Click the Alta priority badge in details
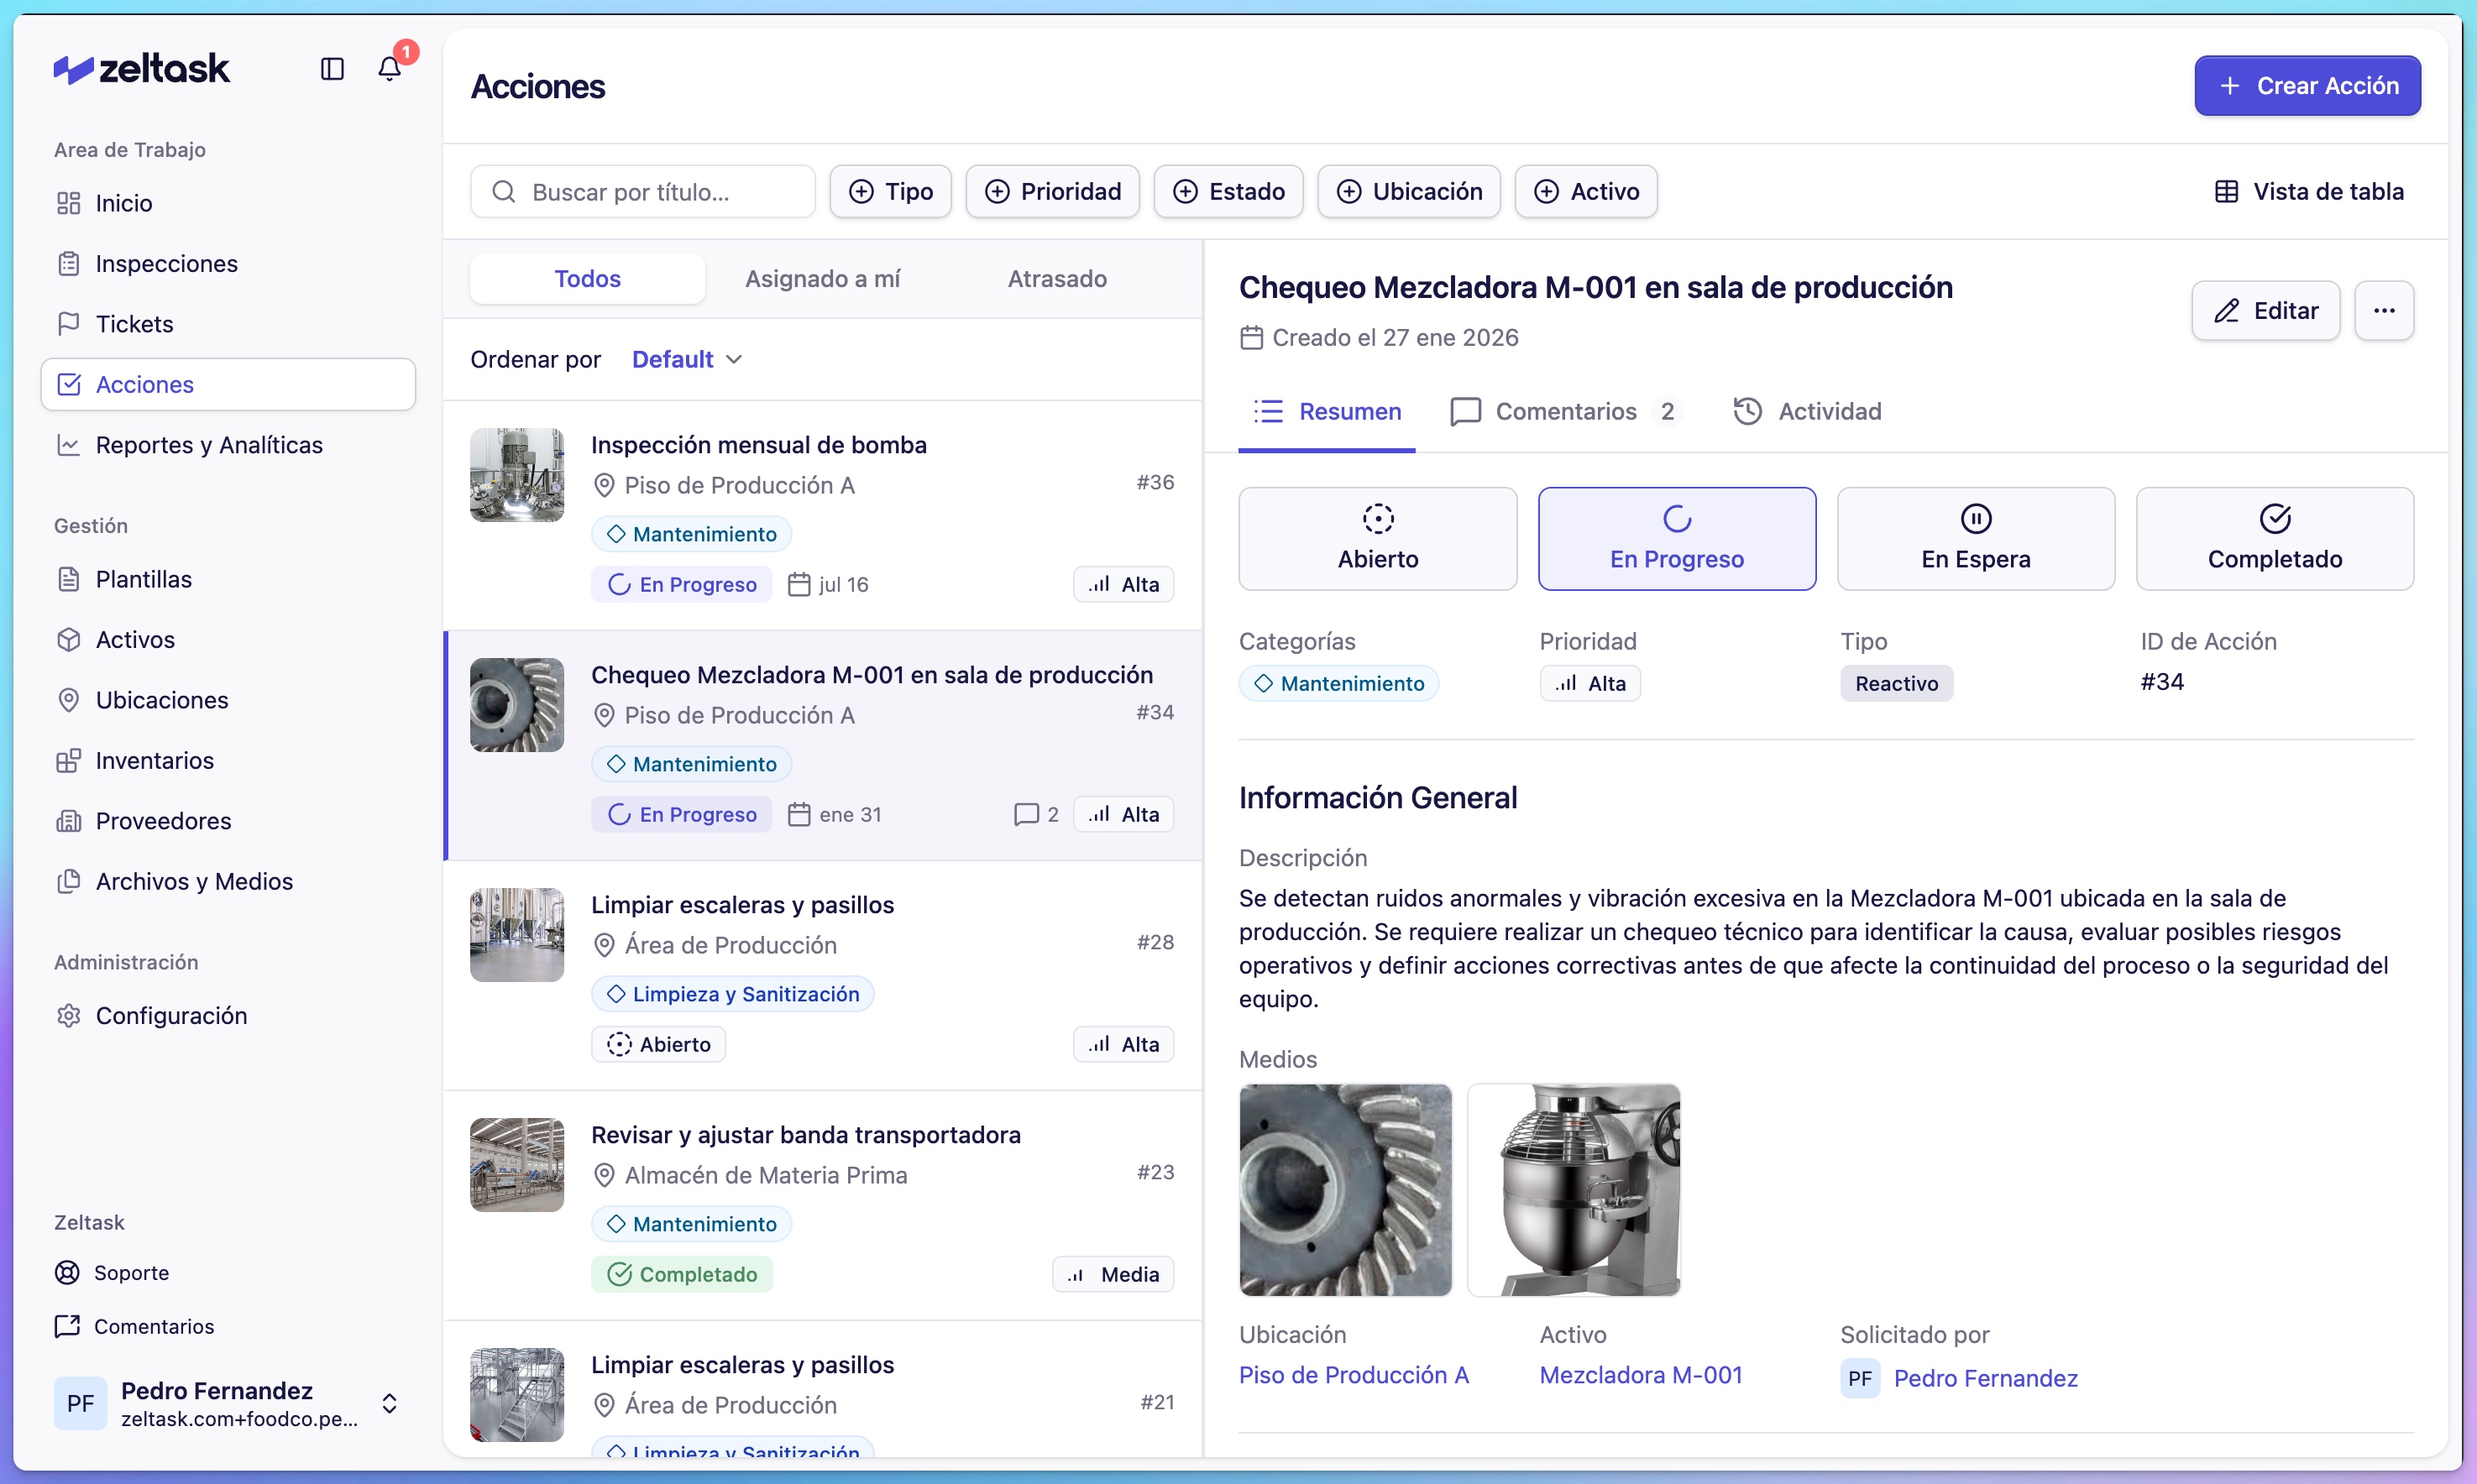Image resolution: width=2477 pixels, height=1484 pixels. (x=1589, y=683)
